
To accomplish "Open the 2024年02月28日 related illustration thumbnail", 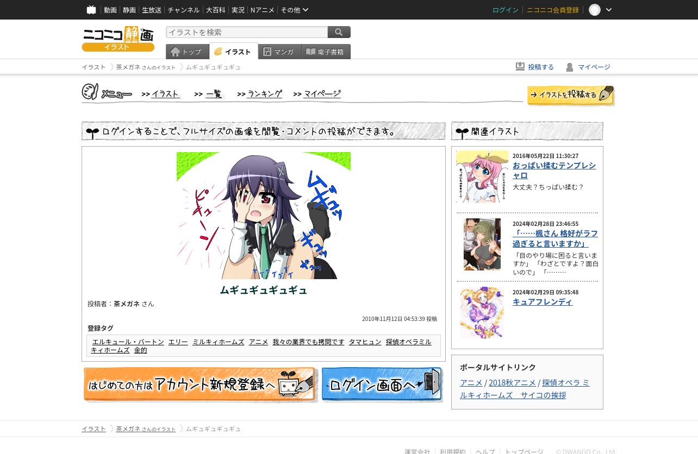I will pyautogui.click(x=482, y=244).
